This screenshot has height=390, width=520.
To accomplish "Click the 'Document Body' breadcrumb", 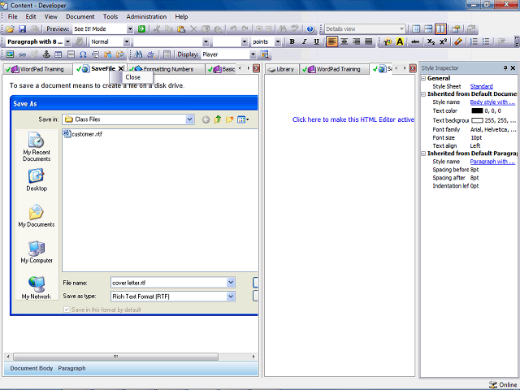I will (x=32, y=368).
